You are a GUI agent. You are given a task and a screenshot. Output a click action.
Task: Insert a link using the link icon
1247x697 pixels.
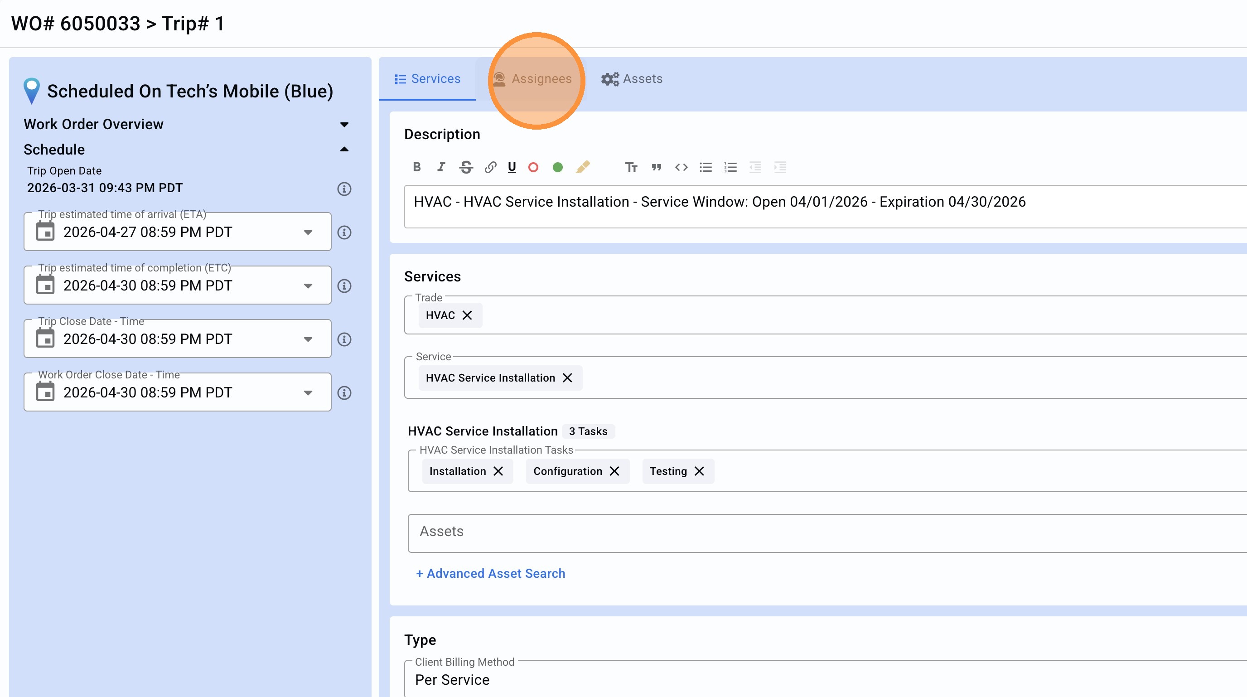tap(490, 167)
